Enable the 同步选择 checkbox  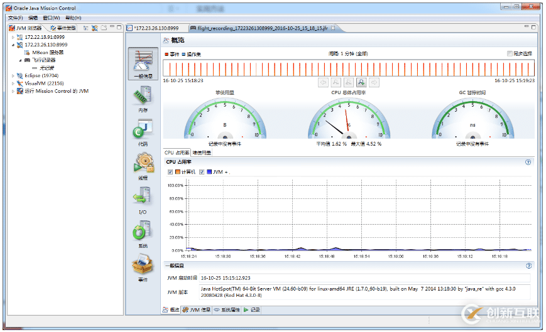click(x=510, y=53)
